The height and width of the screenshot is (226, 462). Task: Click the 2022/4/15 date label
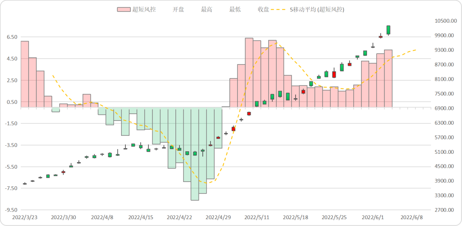[141, 217]
